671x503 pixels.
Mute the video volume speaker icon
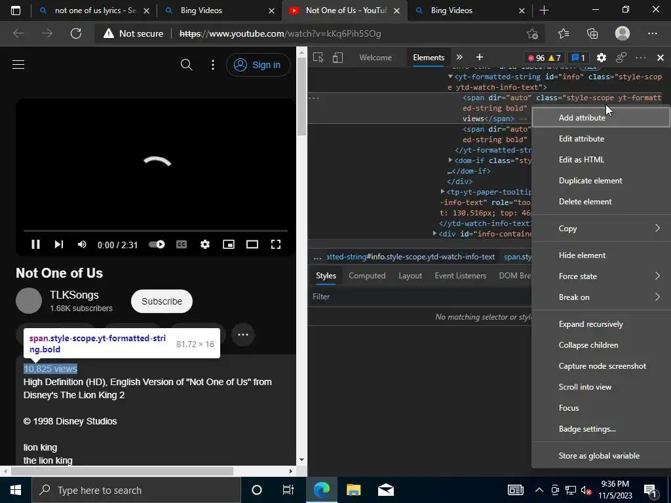pyautogui.click(x=82, y=244)
